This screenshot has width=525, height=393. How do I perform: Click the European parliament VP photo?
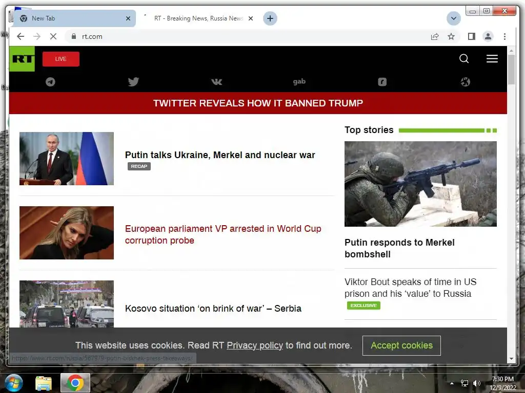tap(67, 233)
